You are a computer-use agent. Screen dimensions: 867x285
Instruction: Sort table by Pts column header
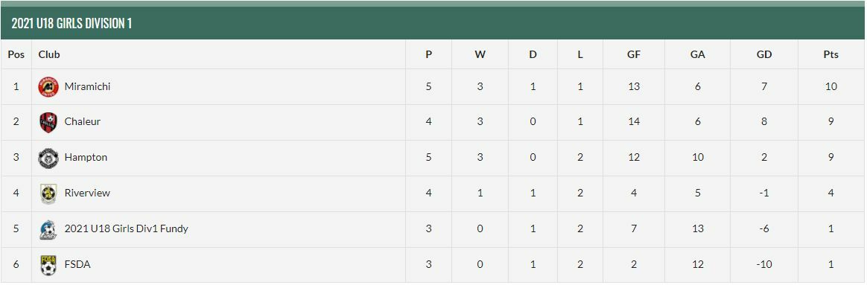831,54
